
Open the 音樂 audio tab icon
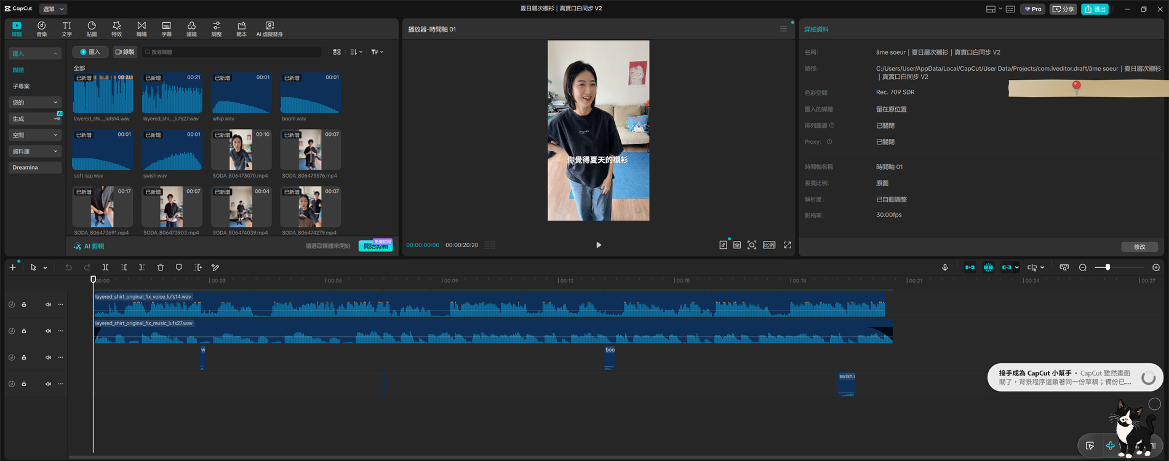(42, 29)
